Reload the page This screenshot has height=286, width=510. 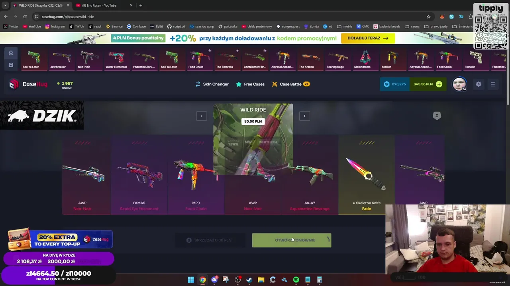[25, 17]
